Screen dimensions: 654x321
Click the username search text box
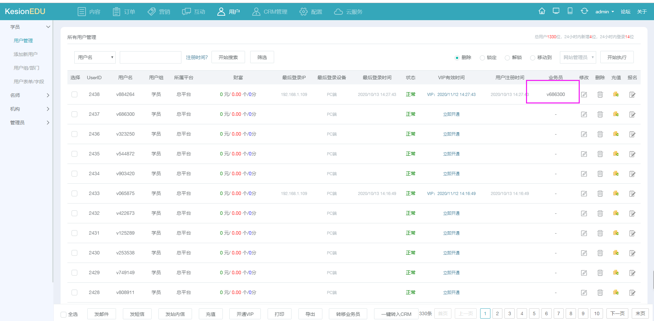coord(150,57)
